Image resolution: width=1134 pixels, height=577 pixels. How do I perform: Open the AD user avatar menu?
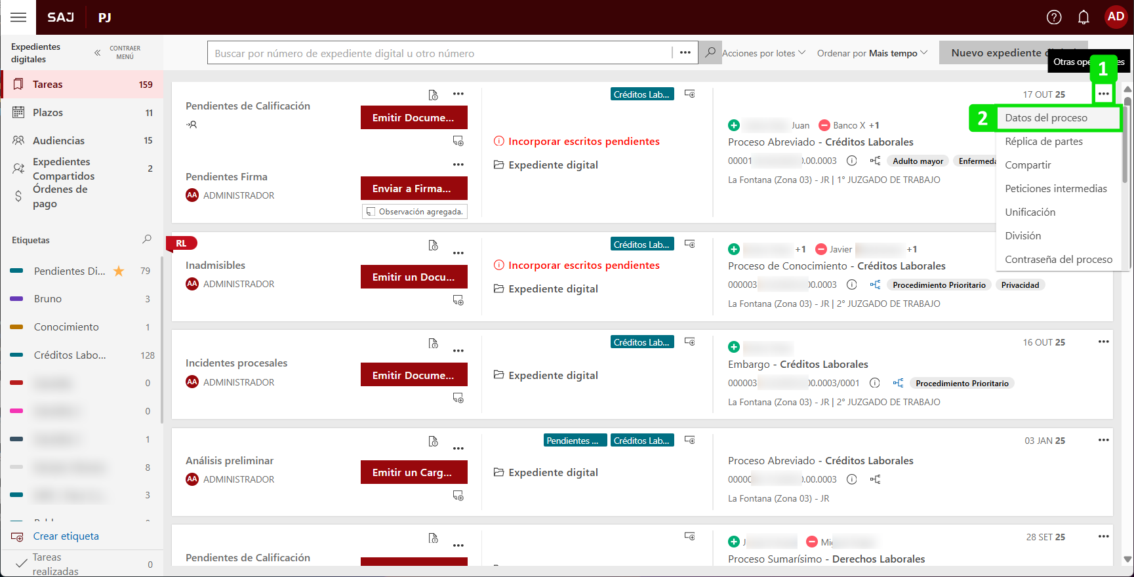point(1116,17)
